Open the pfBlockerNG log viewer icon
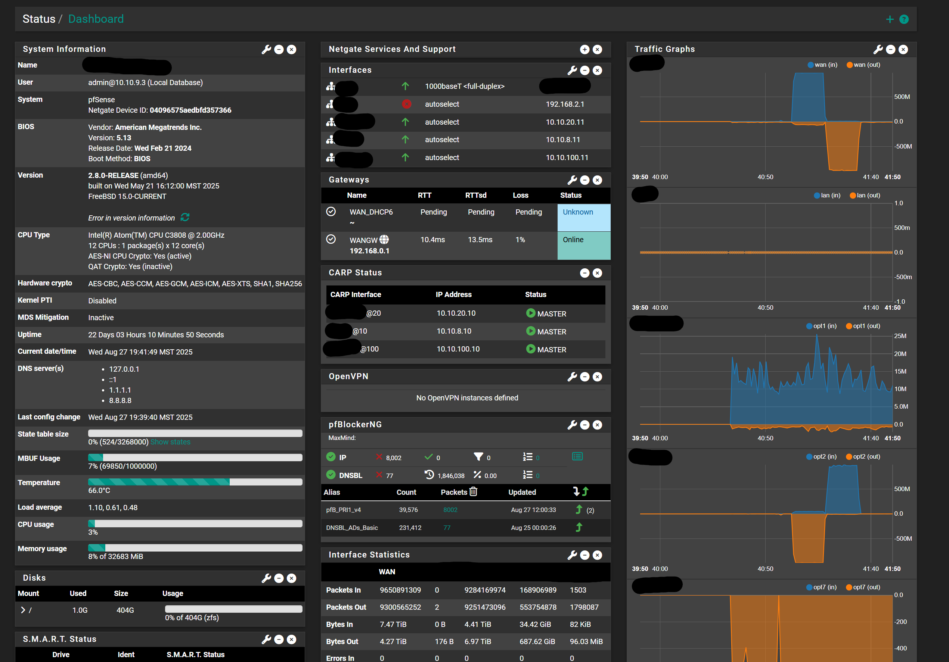This screenshot has width=949, height=662. point(577,456)
